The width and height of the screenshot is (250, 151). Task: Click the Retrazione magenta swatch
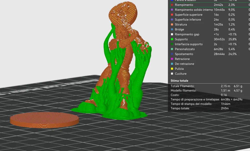point(172,59)
